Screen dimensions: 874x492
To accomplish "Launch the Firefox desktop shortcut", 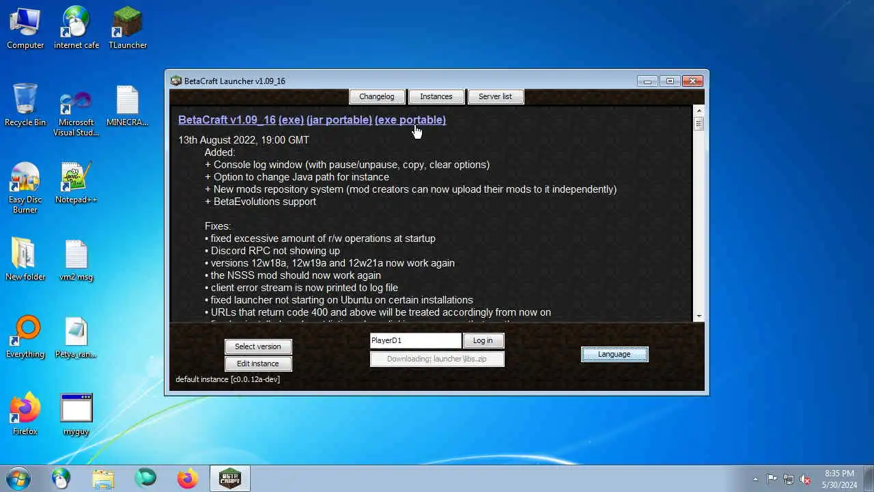I will [25, 414].
